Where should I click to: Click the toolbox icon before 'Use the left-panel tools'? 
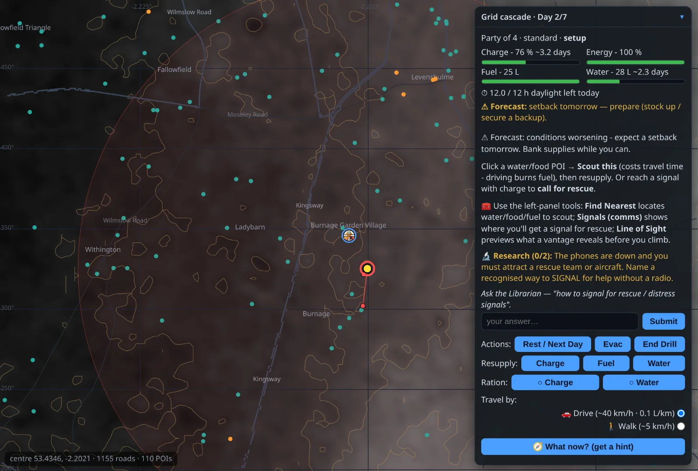[486, 206]
